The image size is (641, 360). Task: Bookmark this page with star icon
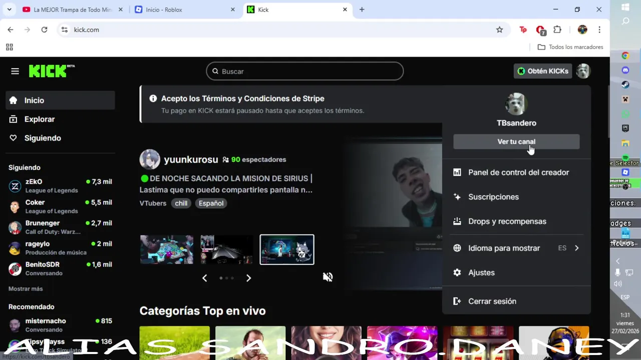click(x=499, y=29)
